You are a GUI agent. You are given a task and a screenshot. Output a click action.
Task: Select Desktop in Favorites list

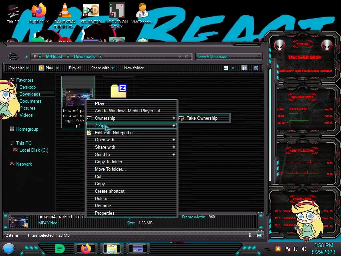(27, 87)
